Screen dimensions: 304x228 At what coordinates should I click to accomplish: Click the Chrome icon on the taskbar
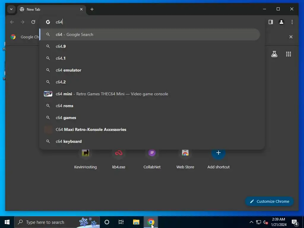coord(151,222)
